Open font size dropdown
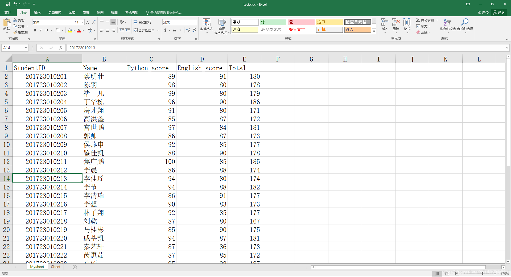 [83, 22]
